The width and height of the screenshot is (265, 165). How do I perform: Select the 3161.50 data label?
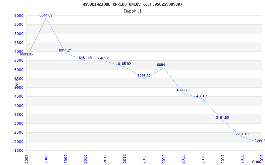coord(222,118)
